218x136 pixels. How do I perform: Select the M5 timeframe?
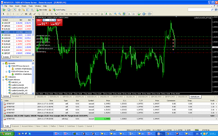pyautogui.click(x=67, y=14)
